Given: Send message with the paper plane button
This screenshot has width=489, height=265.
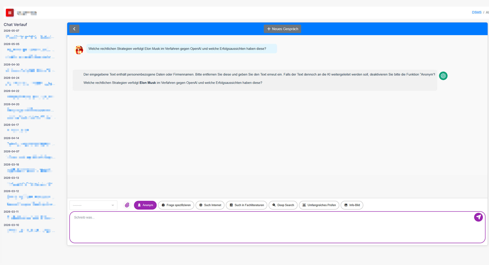Looking at the screenshot, I should 478,217.
